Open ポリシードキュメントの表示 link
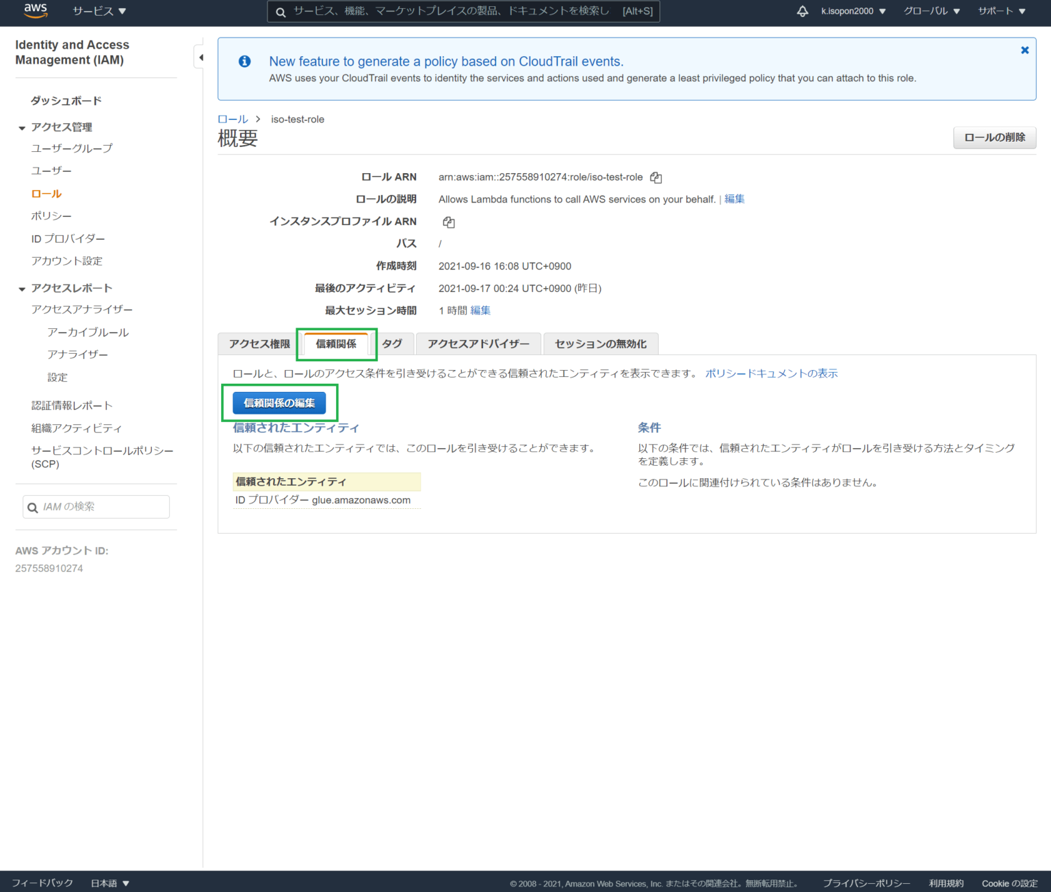The height and width of the screenshot is (892, 1051). click(x=770, y=373)
